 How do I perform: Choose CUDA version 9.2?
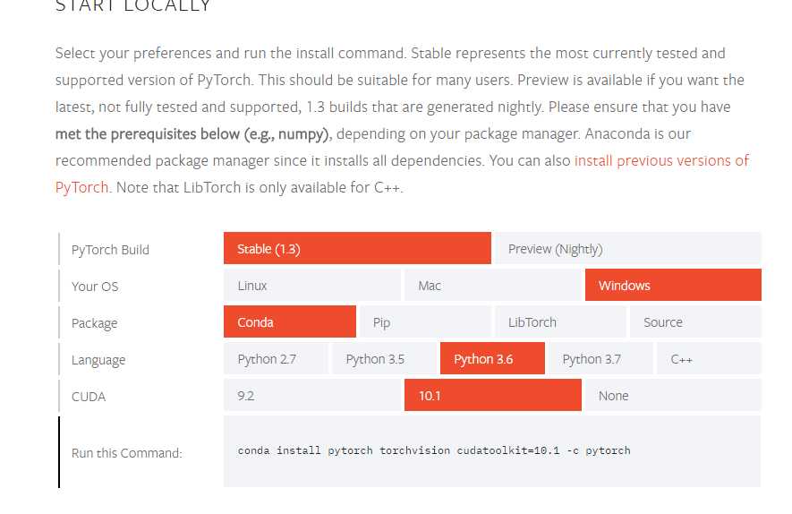click(x=312, y=395)
